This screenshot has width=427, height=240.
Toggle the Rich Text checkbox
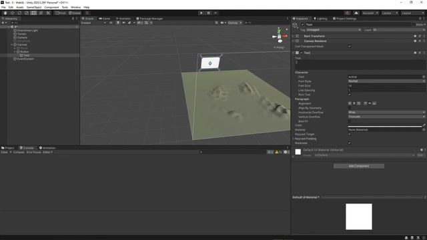click(350, 95)
